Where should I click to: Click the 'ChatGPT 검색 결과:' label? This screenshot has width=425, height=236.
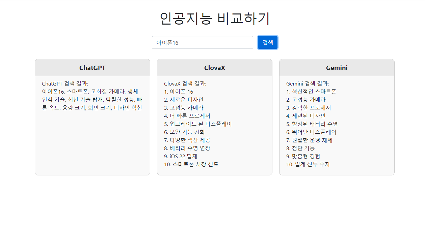[x=65, y=83]
